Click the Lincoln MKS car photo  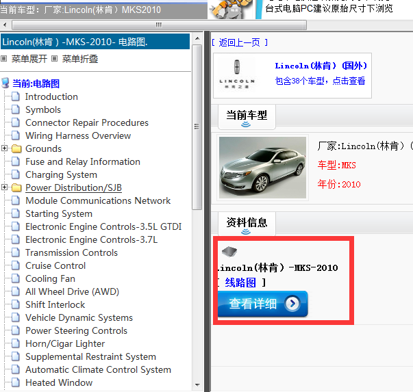point(262,168)
